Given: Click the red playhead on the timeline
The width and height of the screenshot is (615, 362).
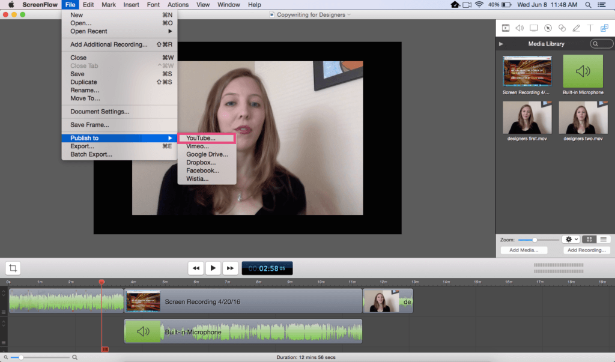Looking at the screenshot, I should pos(101,282).
